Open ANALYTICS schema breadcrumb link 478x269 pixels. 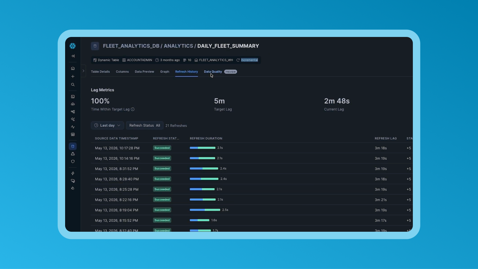point(178,46)
